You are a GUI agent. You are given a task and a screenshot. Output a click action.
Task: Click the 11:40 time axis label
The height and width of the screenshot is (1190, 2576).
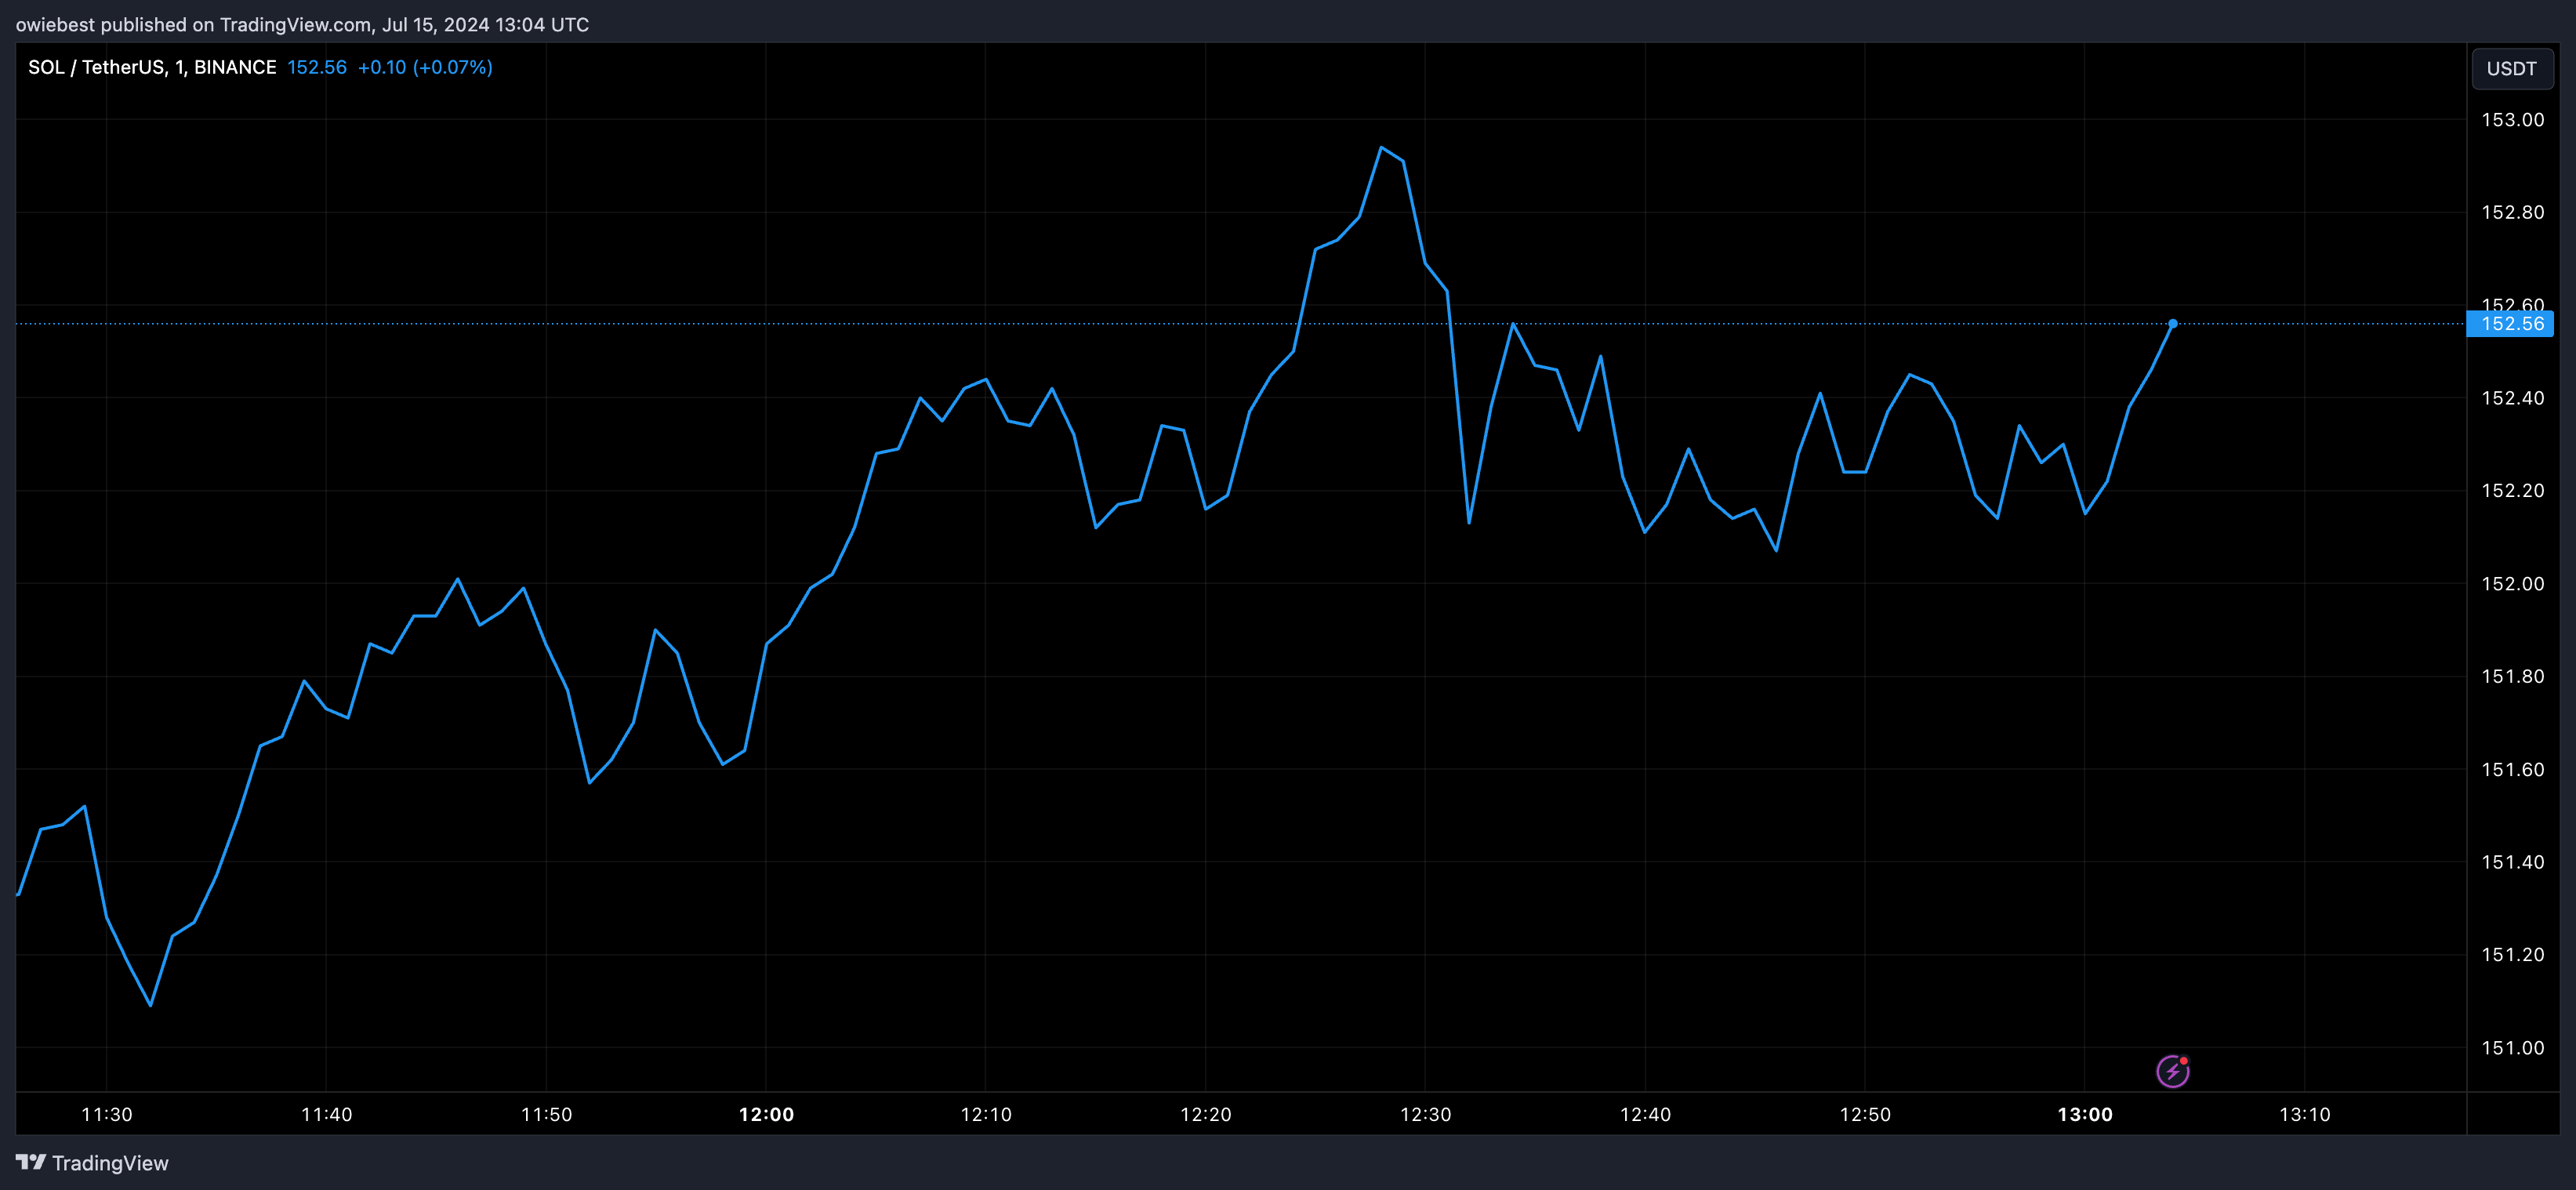coord(327,1114)
